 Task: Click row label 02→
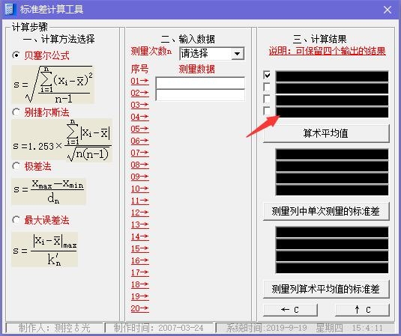(139, 93)
